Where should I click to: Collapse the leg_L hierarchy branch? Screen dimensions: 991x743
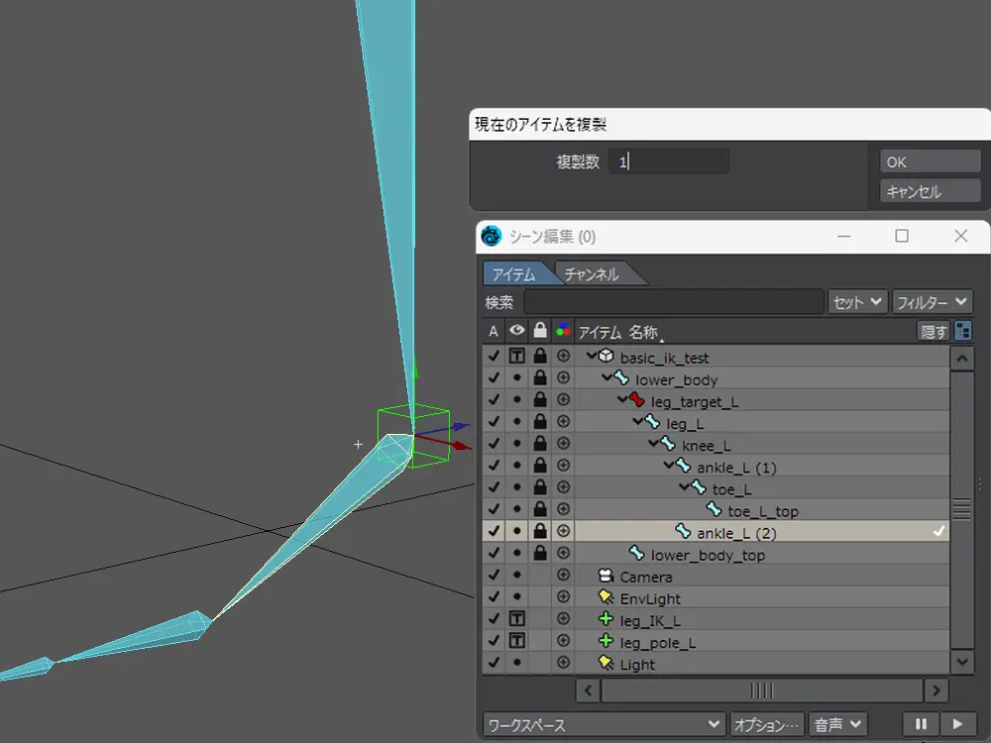click(x=639, y=422)
